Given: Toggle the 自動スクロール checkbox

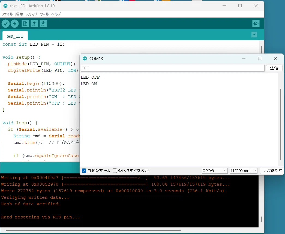Looking at the screenshot, I should point(84,171).
